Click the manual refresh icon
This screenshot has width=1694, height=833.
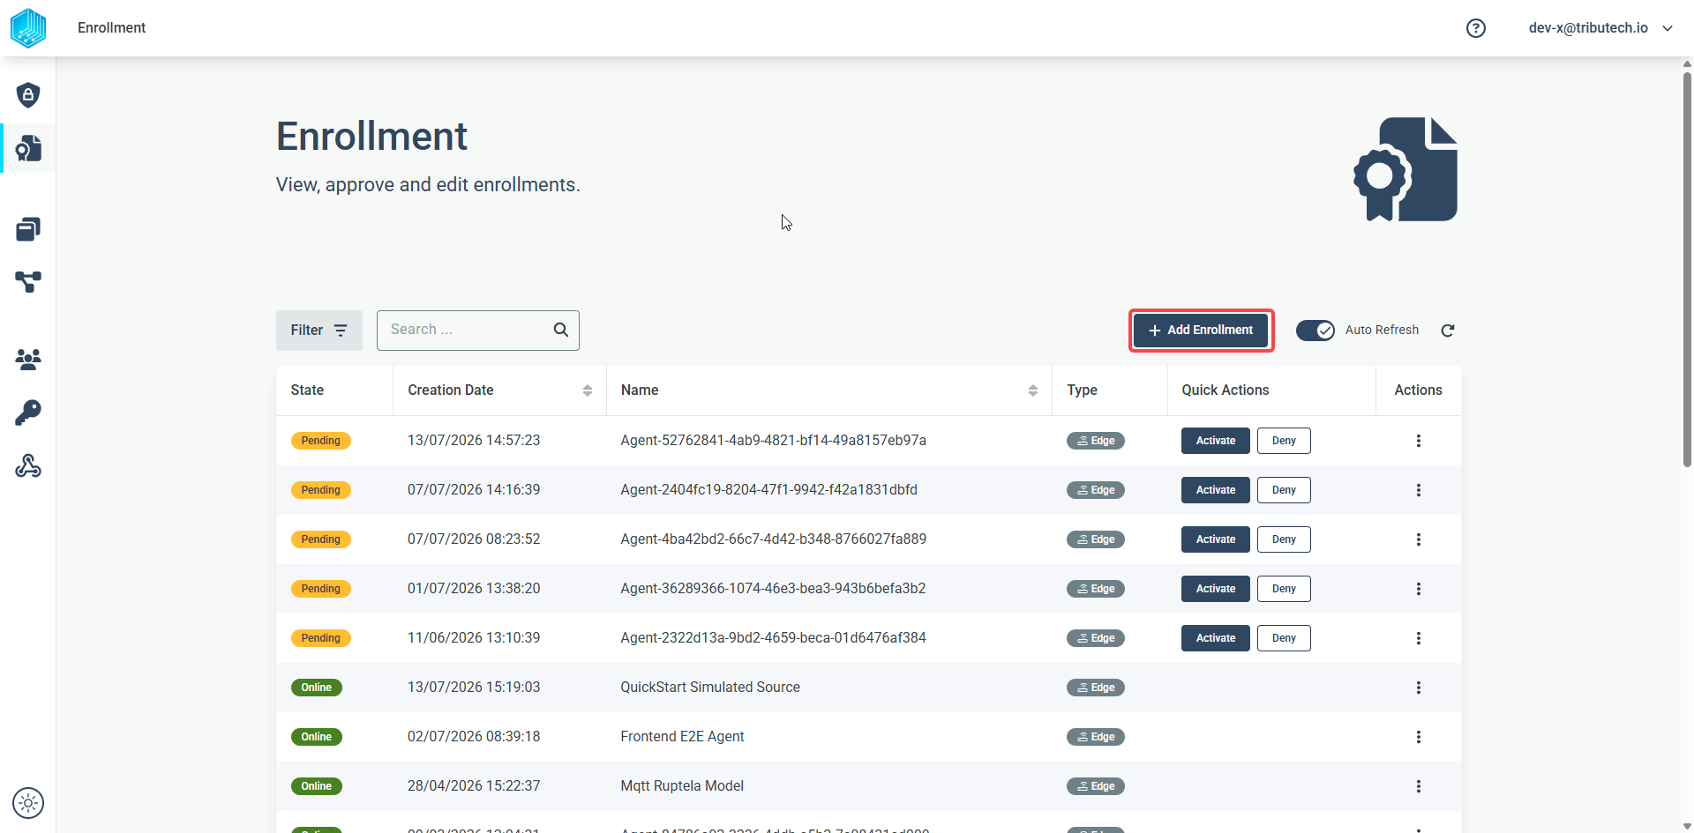pos(1448,331)
